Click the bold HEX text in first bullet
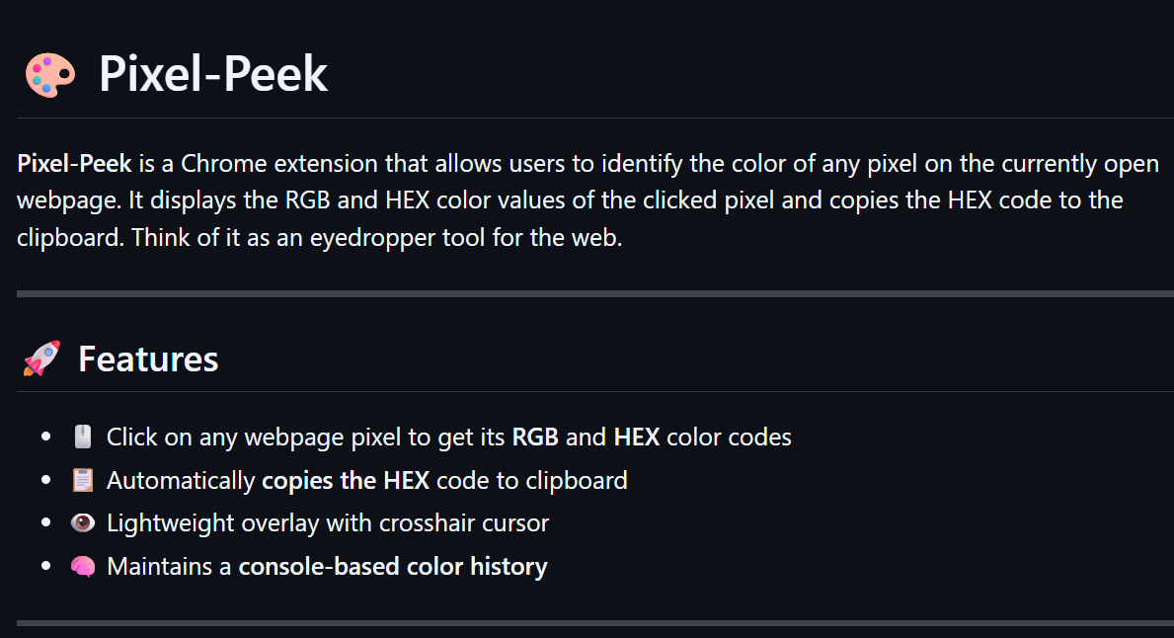Screen dimensions: 1174x638 pyautogui.click(x=637, y=437)
